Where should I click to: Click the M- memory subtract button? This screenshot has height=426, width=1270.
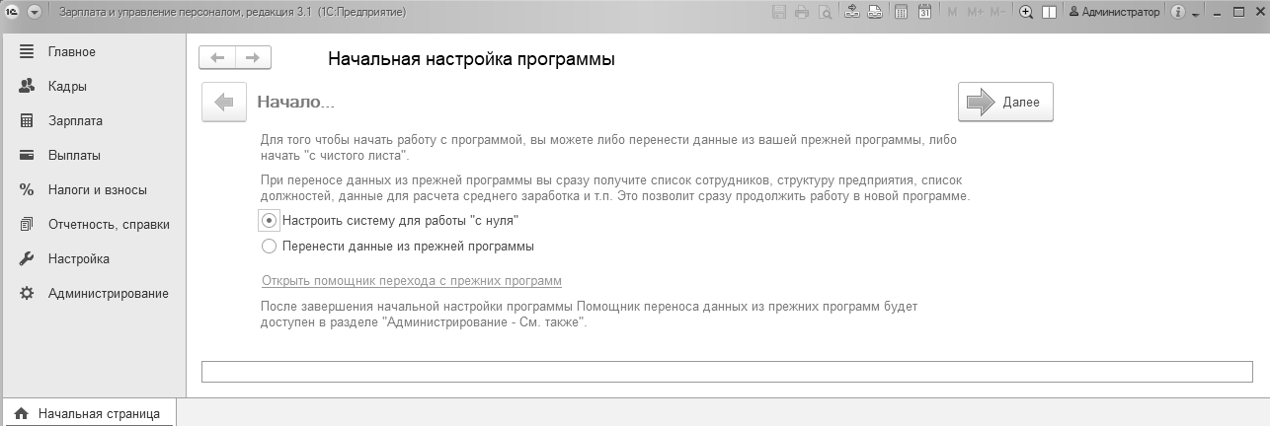point(998,13)
